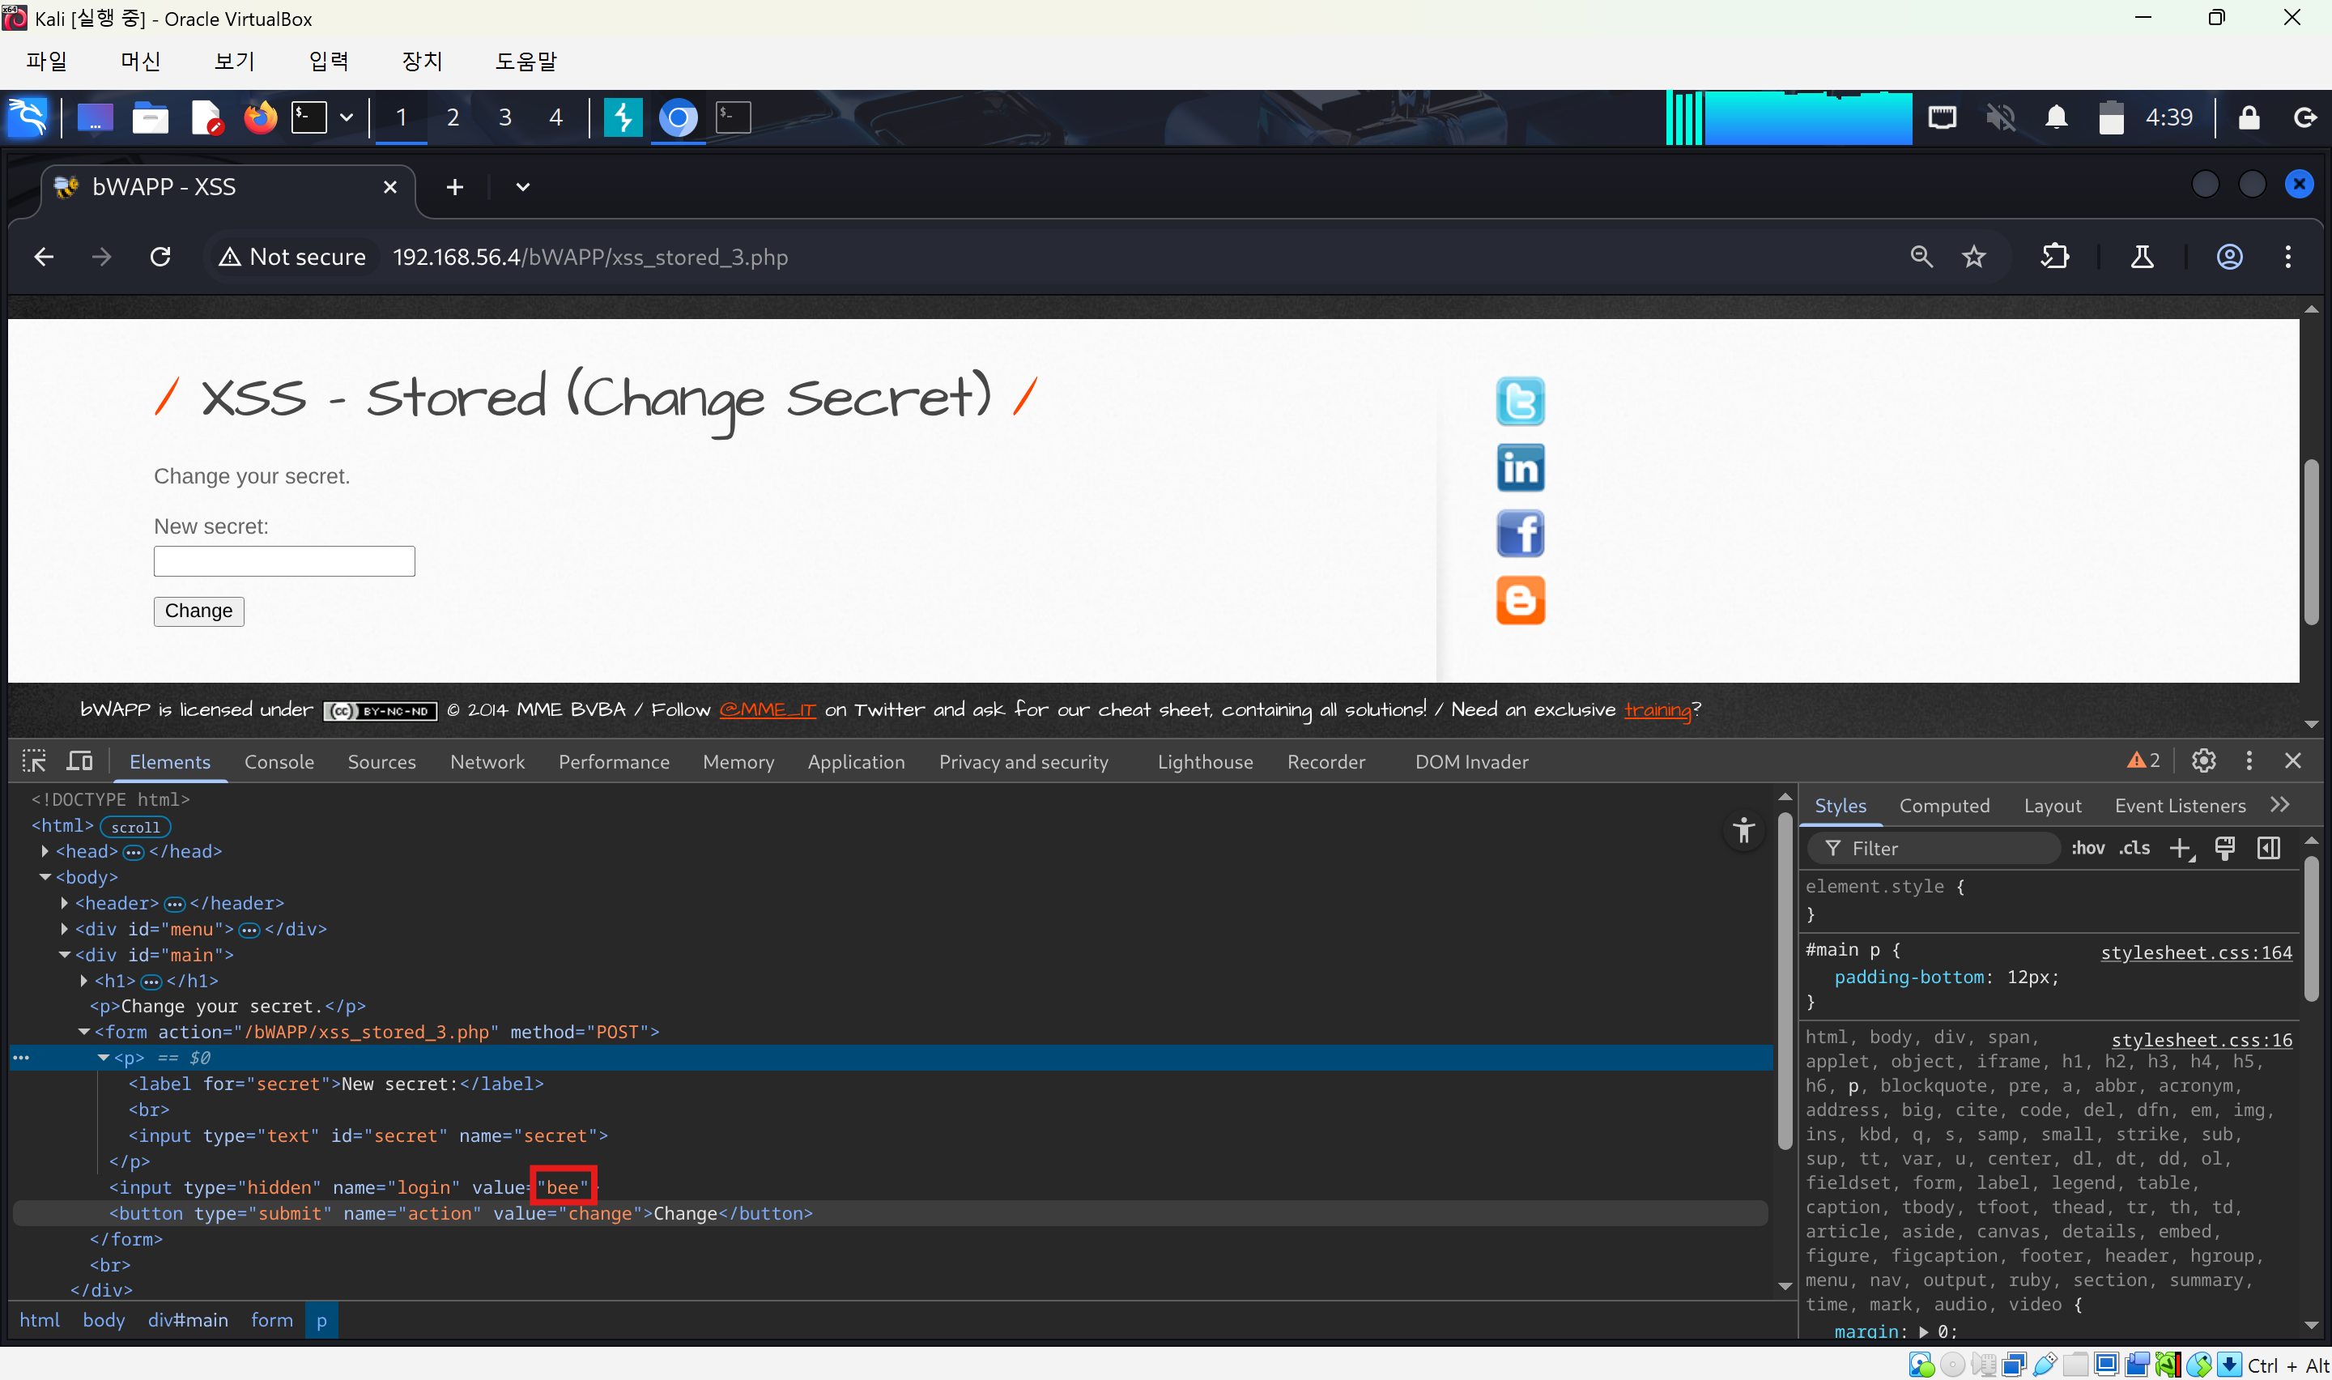Expand the header element node

tap(64, 903)
